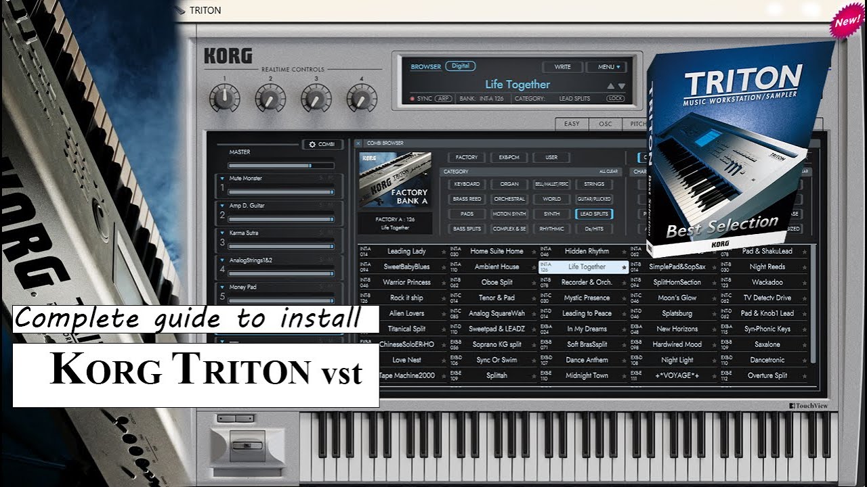
Task: Load the Recorder & Orch. preset
Action: [587, 283]
